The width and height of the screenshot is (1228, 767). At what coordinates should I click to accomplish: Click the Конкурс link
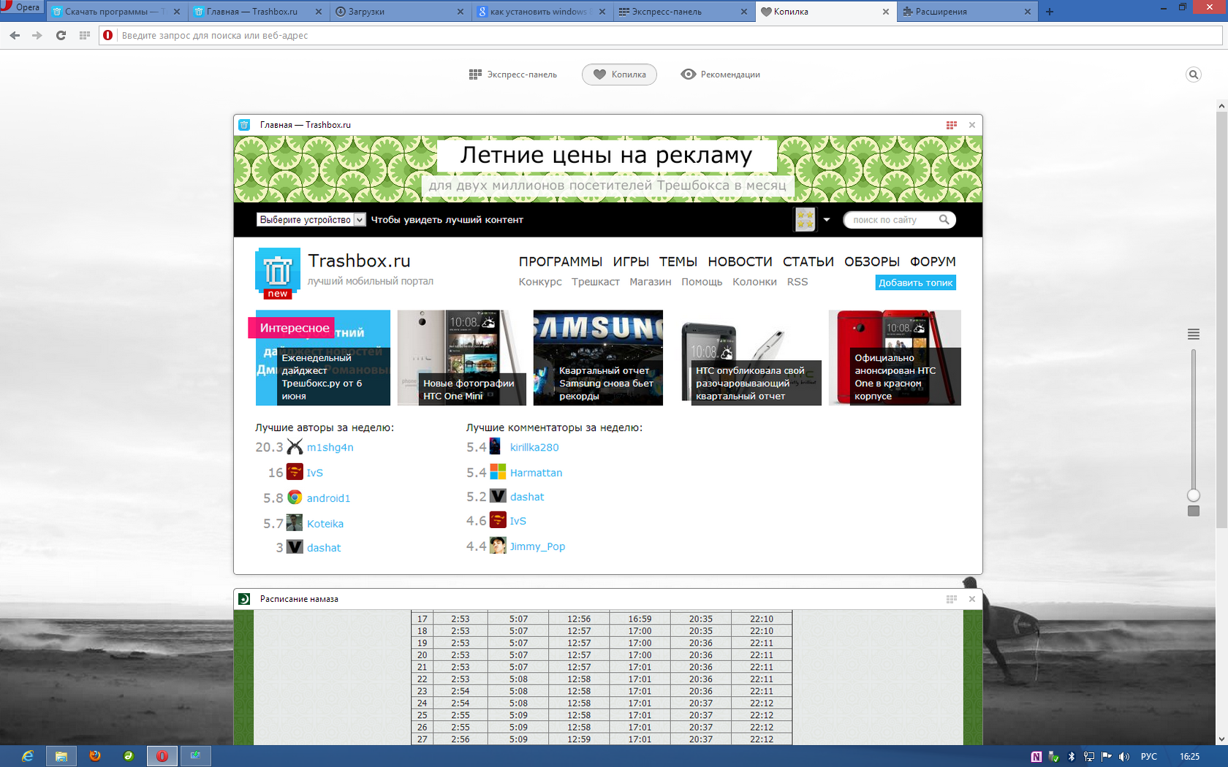click(540, 282)
